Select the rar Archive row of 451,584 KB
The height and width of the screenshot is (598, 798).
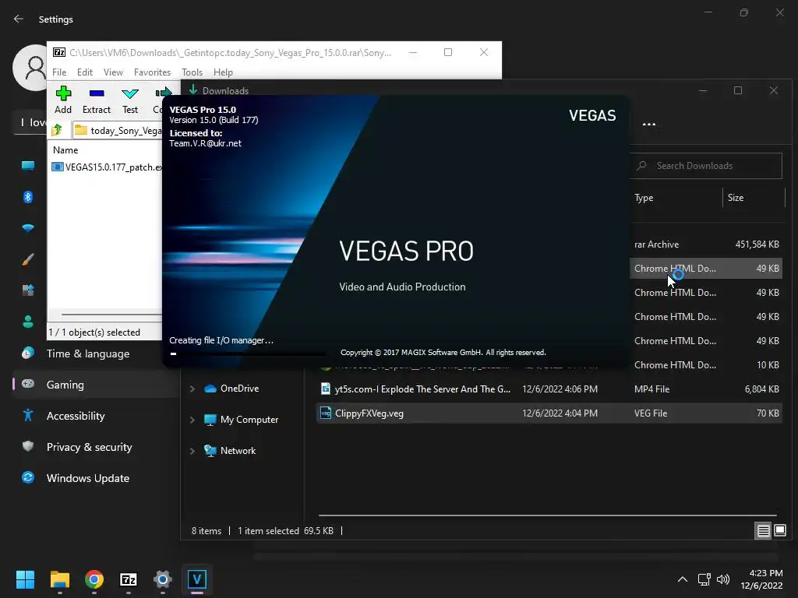(x=706, y=244)
